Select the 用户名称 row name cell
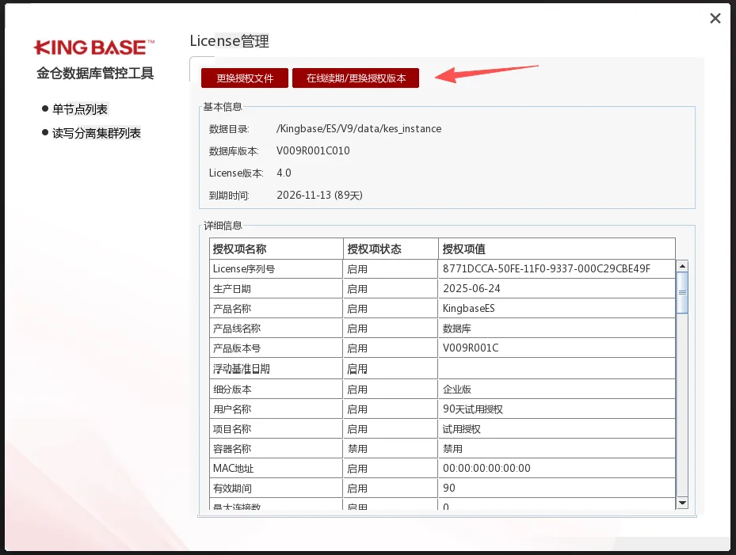Image resolution: width=736 pixels, height=555 pixels. point(276,409)
